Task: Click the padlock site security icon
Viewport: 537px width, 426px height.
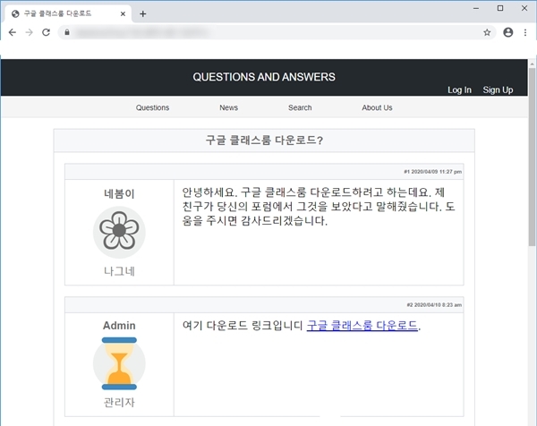Action: click(x=67, y=32)
